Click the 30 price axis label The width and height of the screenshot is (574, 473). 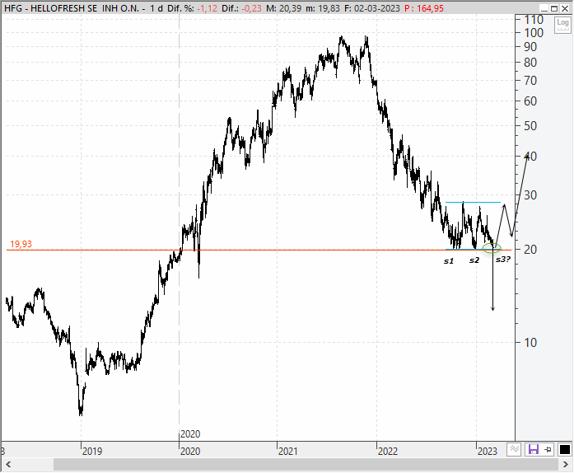[x=530, y=195]
